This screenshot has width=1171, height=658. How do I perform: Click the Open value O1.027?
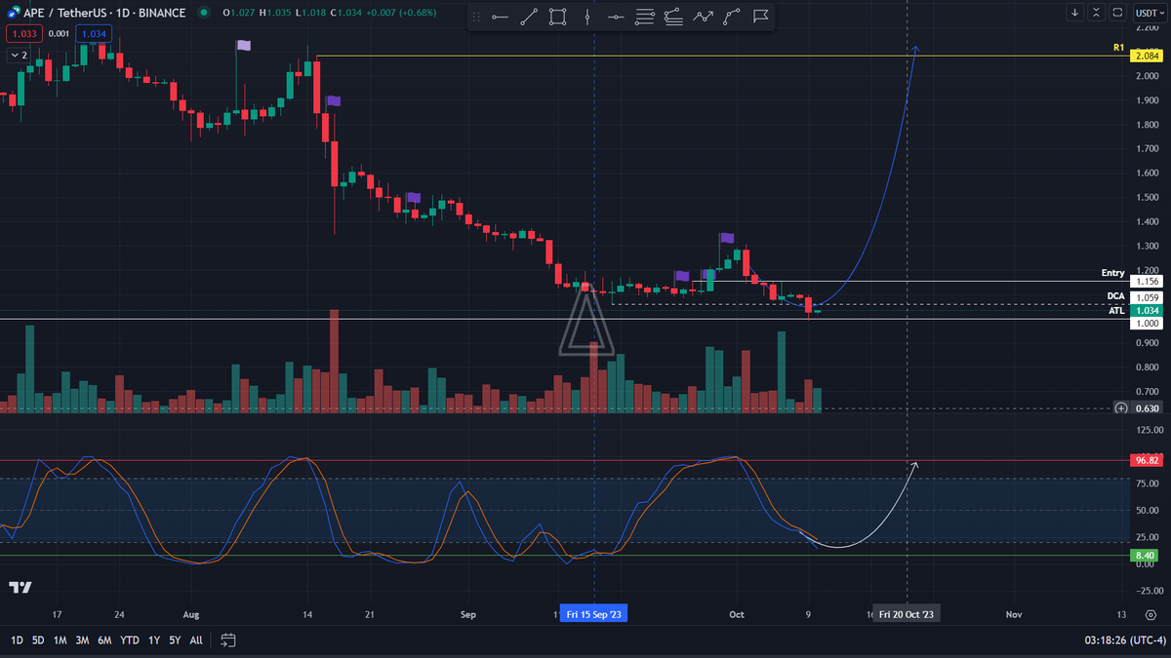click(240, 13)
